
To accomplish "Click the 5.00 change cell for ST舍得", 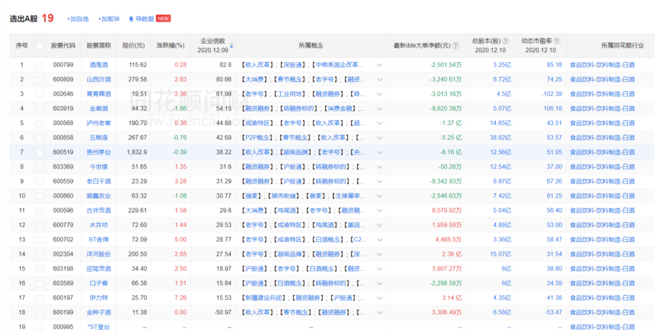I will tap(180, 240).
